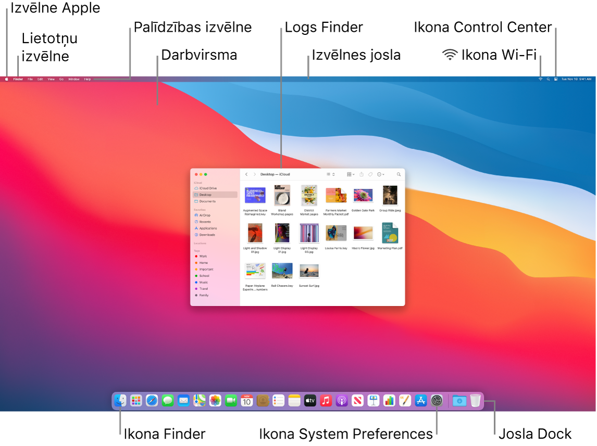The width and height of the screenshot is (597, 446).
Task: Open the Action menu in the Finder toolbar
Action: tap(380, 174)
